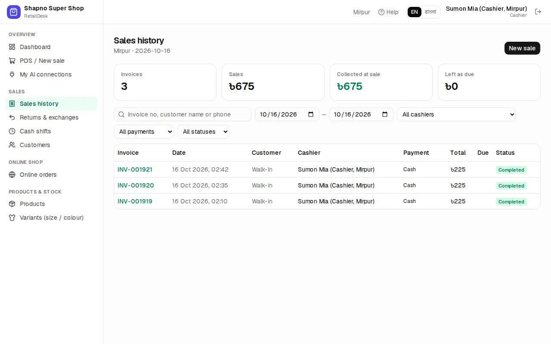Screen dimensions: 551x344
Task: Open invoice INV-001920
Action: pyautogui.click(x=136, y=185)
